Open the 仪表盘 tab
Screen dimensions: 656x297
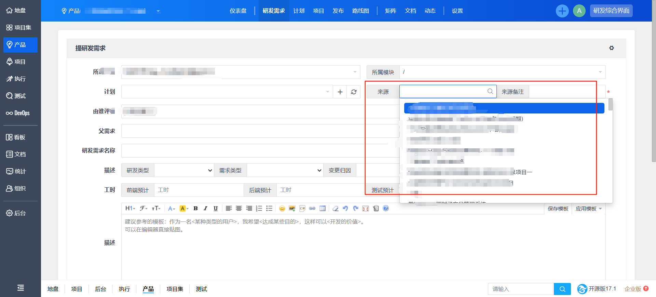click(x=238, y=11)
